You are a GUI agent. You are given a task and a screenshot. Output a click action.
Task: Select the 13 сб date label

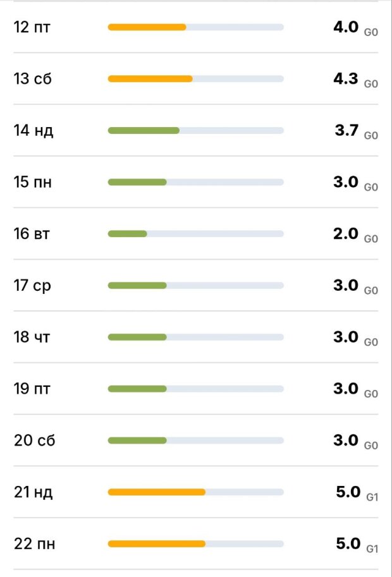point(32,79)
